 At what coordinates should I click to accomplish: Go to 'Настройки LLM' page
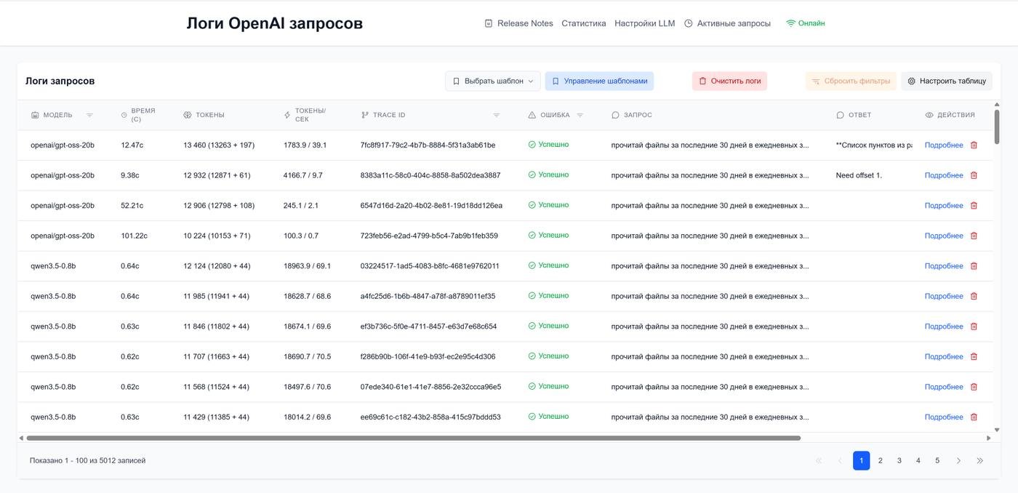[644, 23]
